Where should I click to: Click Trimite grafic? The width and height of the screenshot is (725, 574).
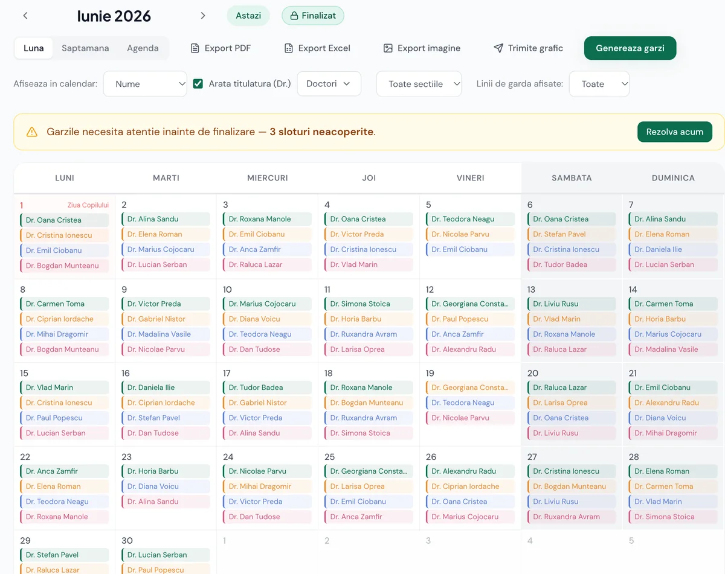click(529, 48)
